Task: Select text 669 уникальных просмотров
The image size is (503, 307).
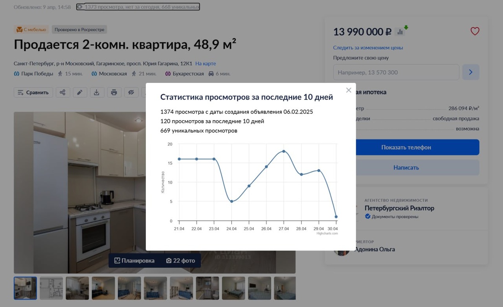Action: [199, 131]
